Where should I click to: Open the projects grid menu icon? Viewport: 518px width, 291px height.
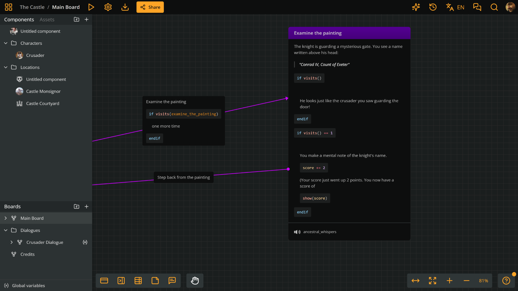point(9,7)
